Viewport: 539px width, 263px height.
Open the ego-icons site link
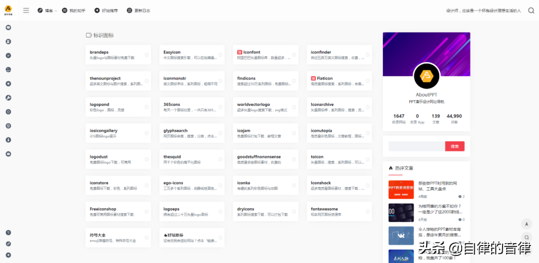192,185
